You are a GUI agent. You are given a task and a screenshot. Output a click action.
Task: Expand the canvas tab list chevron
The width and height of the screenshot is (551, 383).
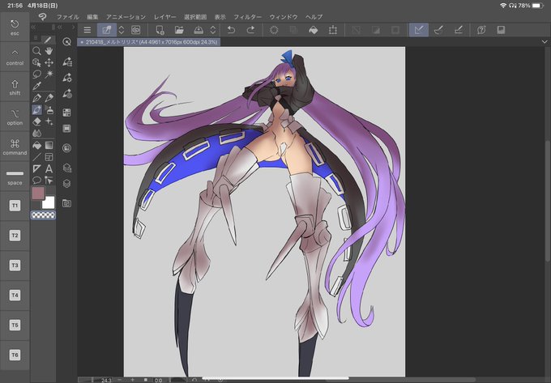click(x=545, y=42)
